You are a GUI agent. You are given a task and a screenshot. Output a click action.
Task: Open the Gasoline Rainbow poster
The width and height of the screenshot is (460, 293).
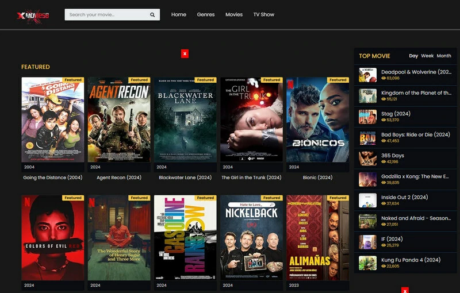[x=185, y=238]
